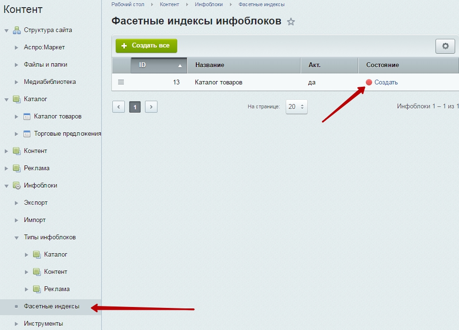Open row actions hamburger menu for Каталог товаров
Screen dimensions: 459x330
point(121,82)
